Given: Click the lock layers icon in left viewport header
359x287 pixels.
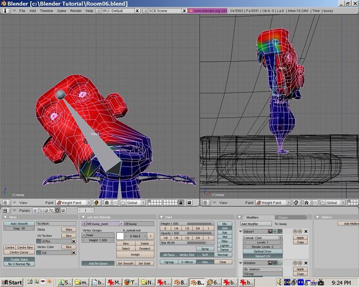Looking at the screenshot, I should [180, 203].
